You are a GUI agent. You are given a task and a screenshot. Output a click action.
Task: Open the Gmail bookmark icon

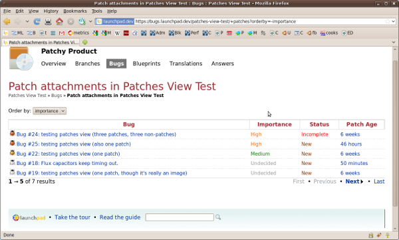[x=62, y=33]
